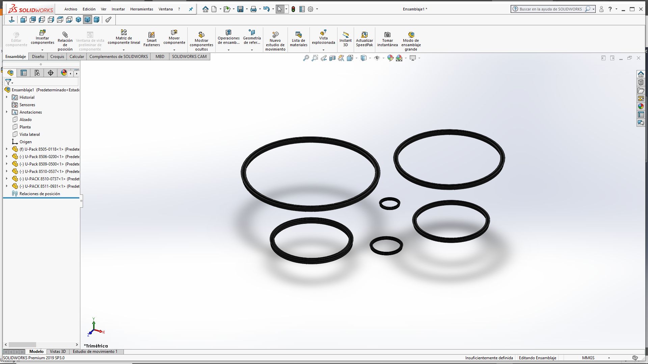Click the MMGS units status button
The width and height of the screenshot is (648, 364).
click(x=588, y=358)
